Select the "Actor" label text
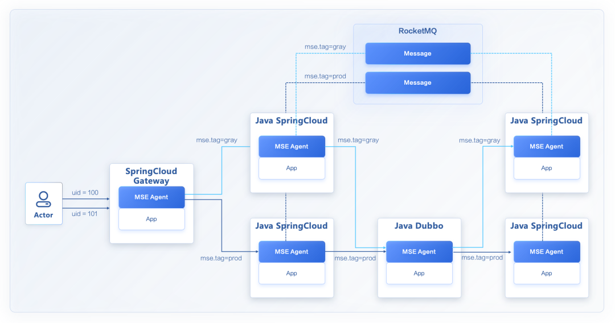This screenshot has height=323, width=615. 43,215
